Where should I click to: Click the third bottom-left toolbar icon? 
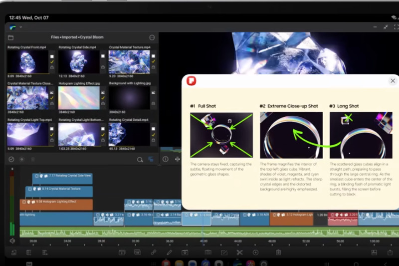click(45, 252)
